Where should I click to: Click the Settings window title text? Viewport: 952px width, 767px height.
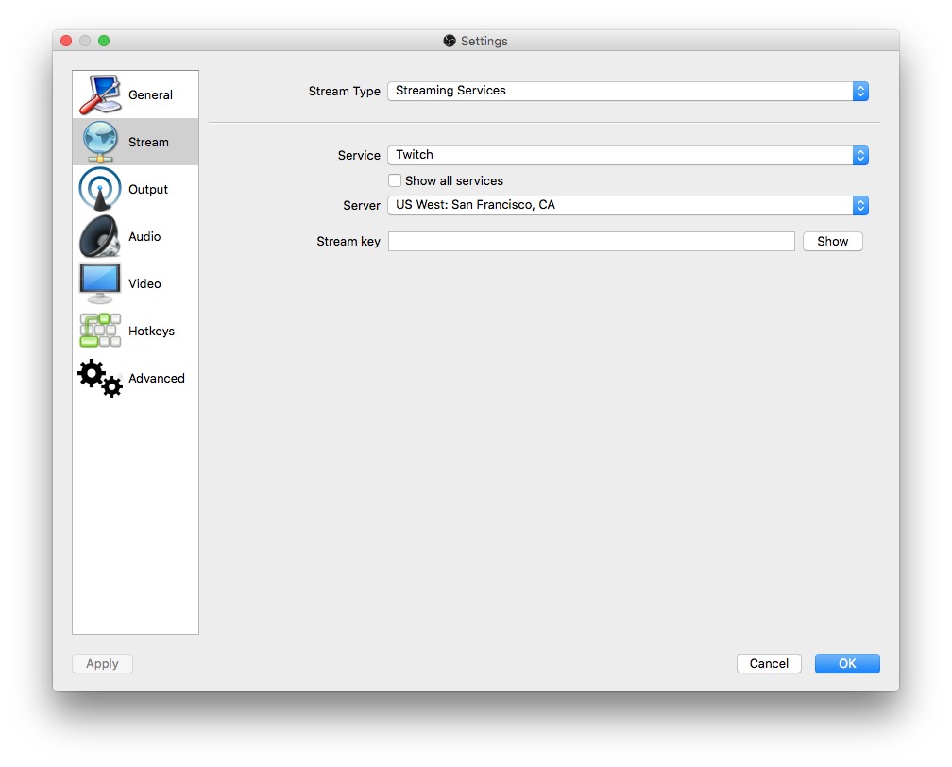click(x=484, y=41)
